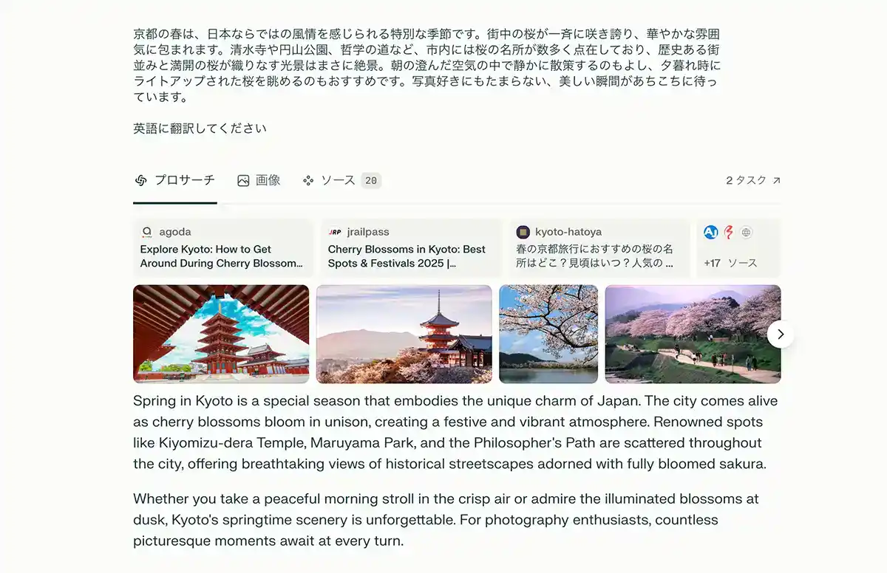Open the 2 タスク details

(753, 180)
